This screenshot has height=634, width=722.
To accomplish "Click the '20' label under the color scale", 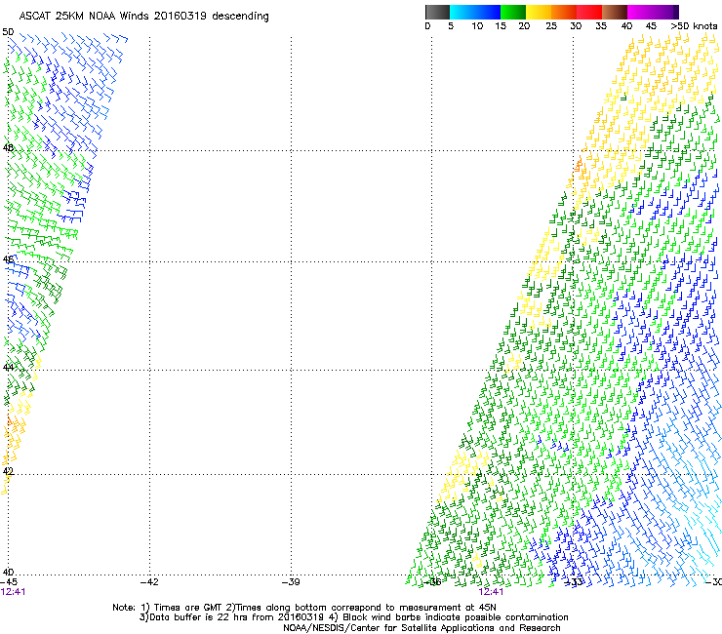I will coord(524,26).
